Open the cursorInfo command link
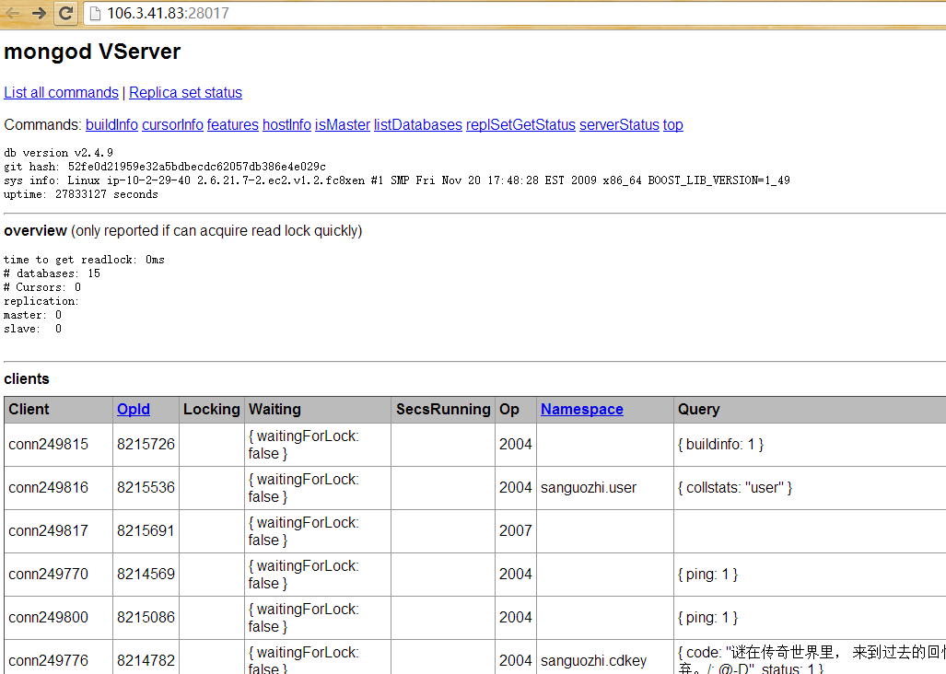946x674 pixels. 172,125
